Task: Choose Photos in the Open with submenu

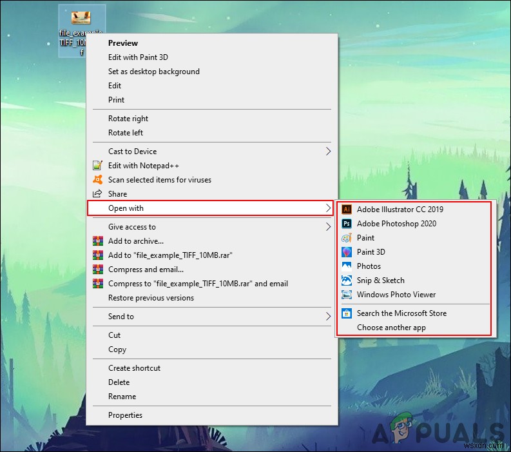Action: pyautogui.click(x=414, y=266)
